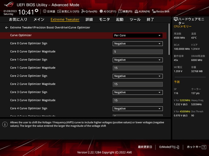The width and height of the screenshot is (209, 156).
Task: Open the 検索 (F9) search tool
Action: (126, 11)
